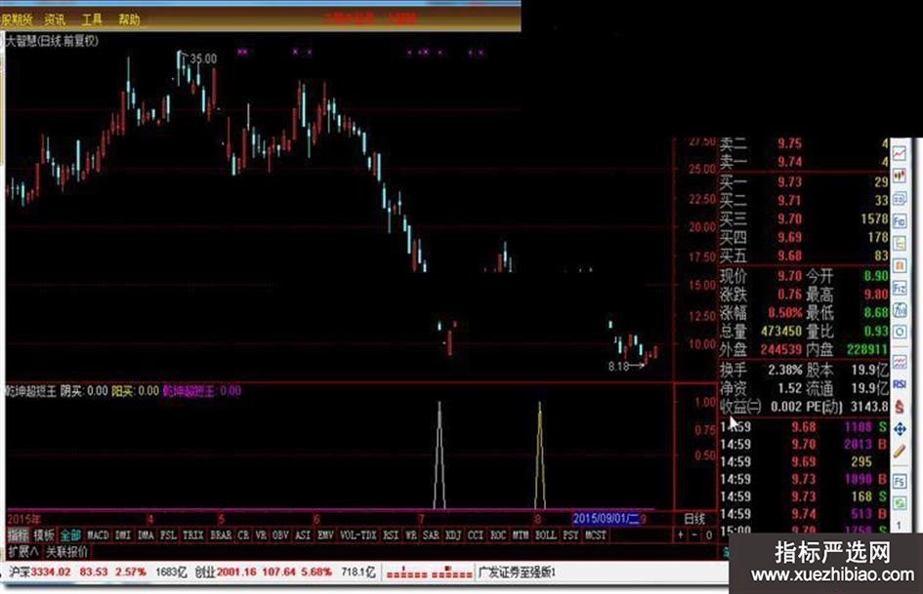Image resolution: width=923 pixels, height=594 pixels.
Task: Click the 现价 9.70 value
Action: [x=789, y=276]
